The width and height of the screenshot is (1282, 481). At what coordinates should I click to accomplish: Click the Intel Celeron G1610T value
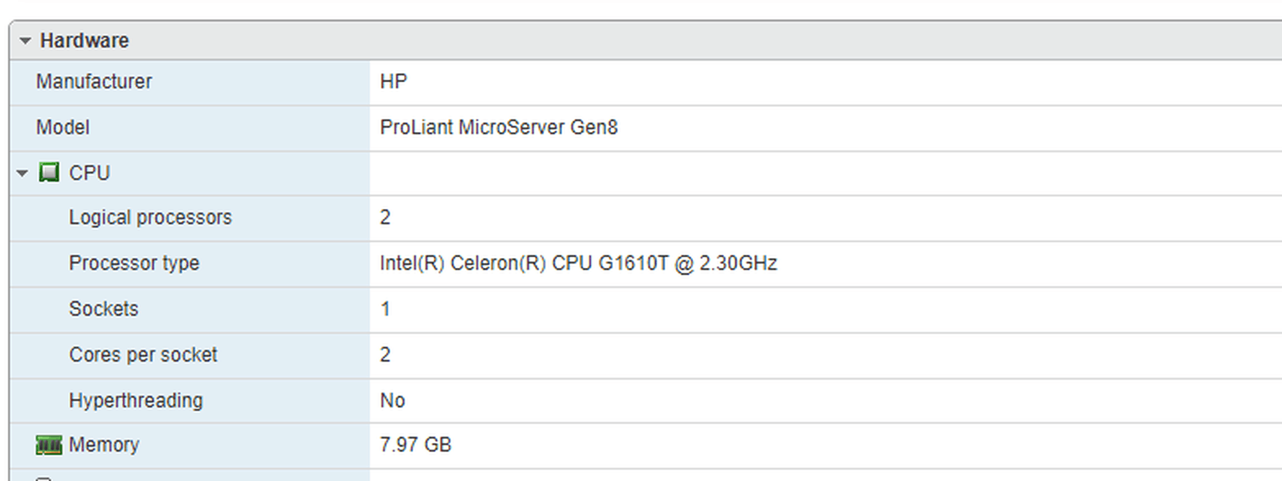(x=579, y=264)
